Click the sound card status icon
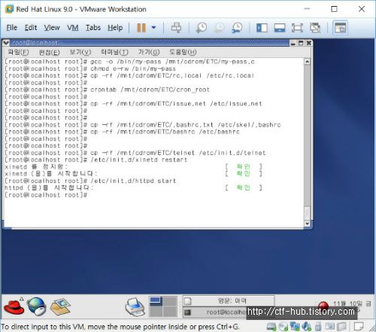The height and width of the screenshot is (332, 376). click(x=306, y=327)
